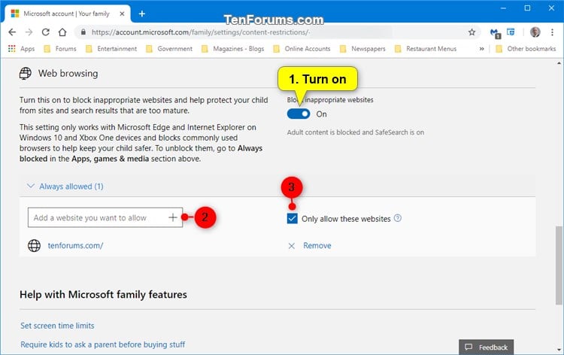The height and width of the screenshot is (355, 564).
Task: Click the M extension icon with badge
Action: pos(496,33)
